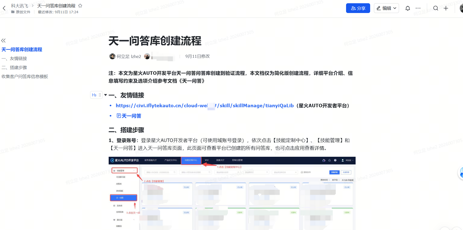Open the linked 天一问答 document

tap(129, 116)
